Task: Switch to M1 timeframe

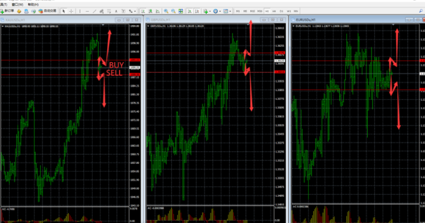Action: (237, 11)
